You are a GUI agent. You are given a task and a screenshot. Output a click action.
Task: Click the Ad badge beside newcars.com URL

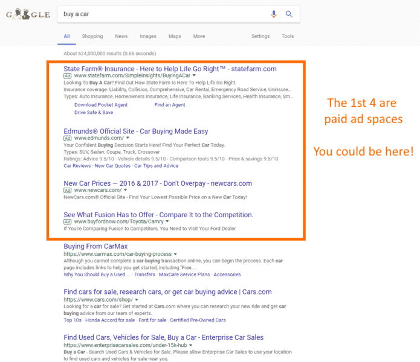click(68, 191)
